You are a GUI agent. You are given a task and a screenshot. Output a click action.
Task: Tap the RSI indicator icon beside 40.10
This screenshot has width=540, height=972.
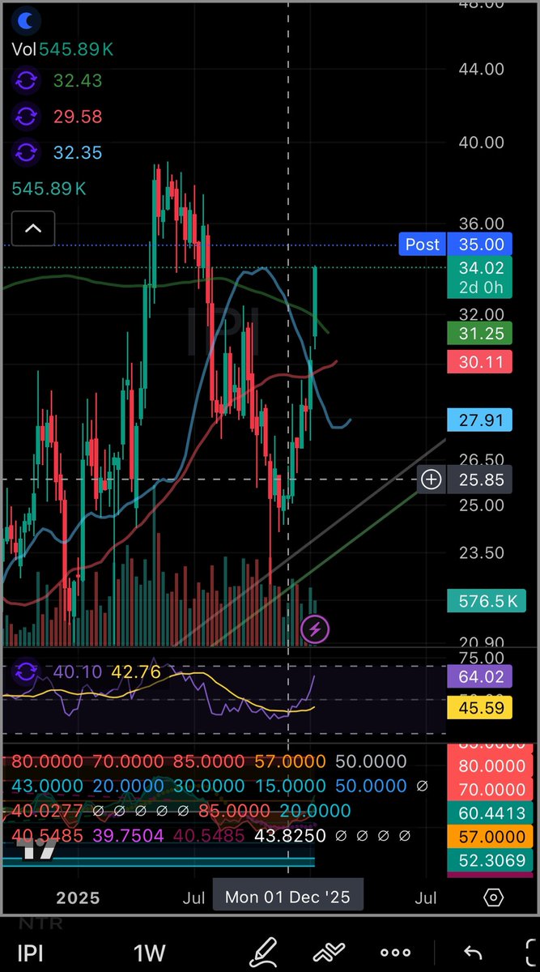[x=26, y=671]
